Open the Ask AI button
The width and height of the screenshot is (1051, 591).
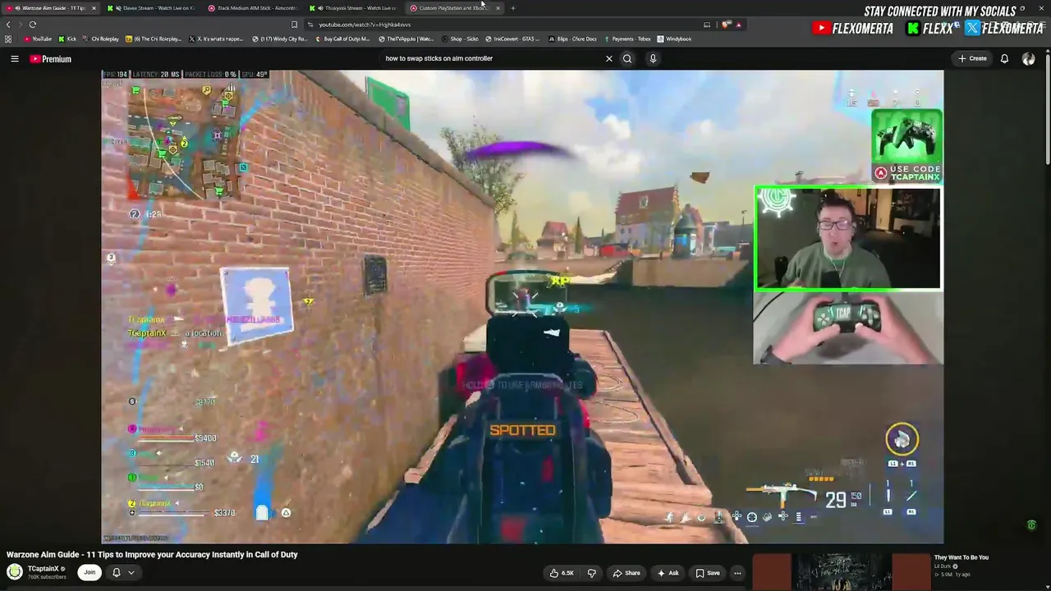tap(668, 573)
